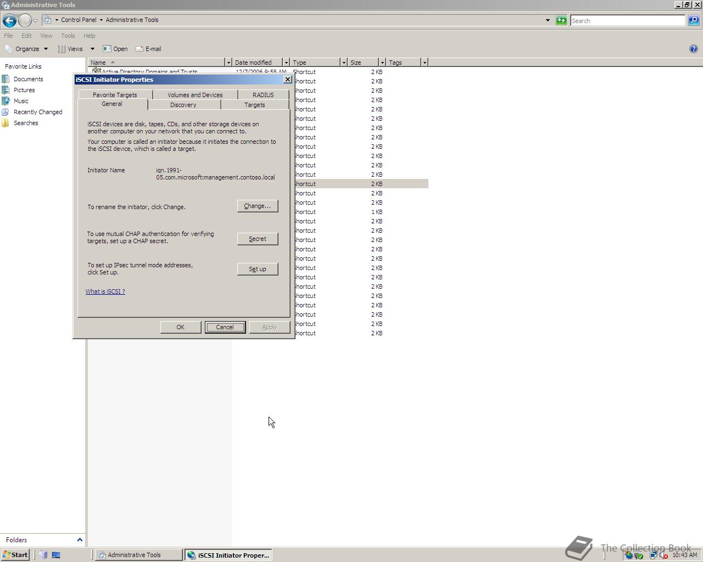Click the Show Desktop quick launch icon
The width and height of the screenshot is (703, 562).
pos(55,555)
